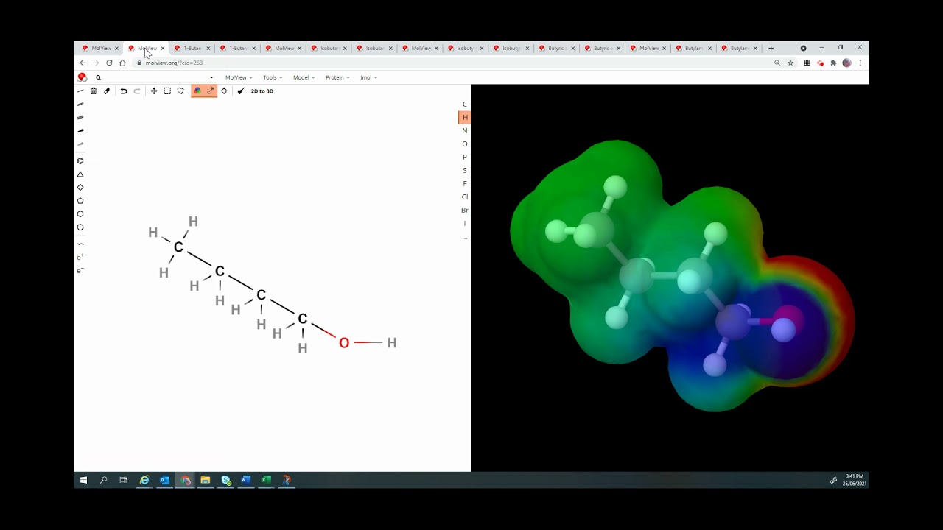The width and height of the screenshot is (943, 530).
Task: Undo the last sketch action
Action: (x=124, y=91)
